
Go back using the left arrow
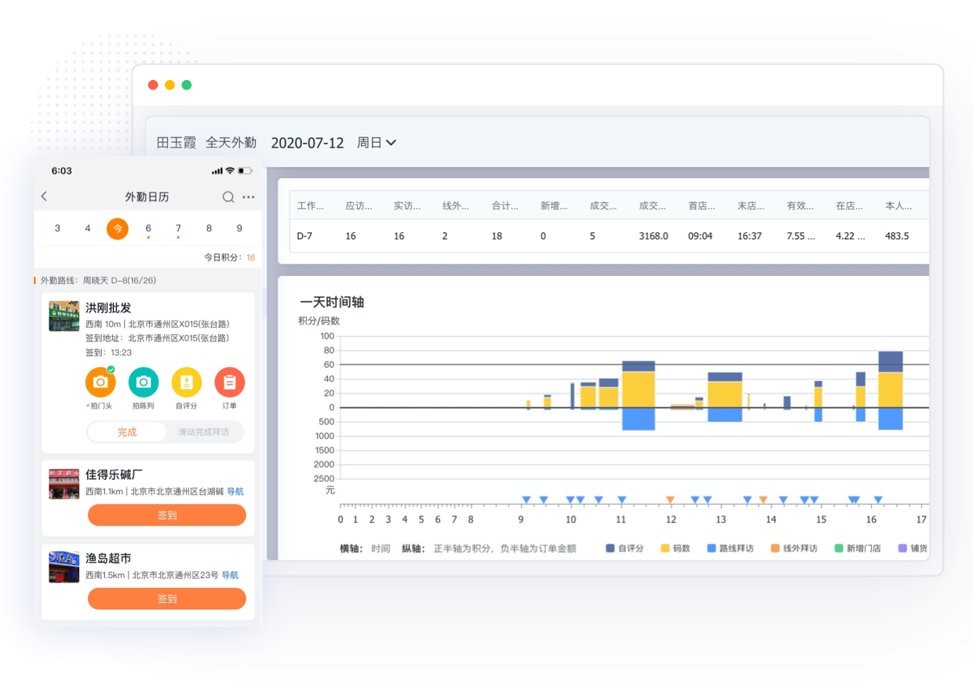click(45, 197)
